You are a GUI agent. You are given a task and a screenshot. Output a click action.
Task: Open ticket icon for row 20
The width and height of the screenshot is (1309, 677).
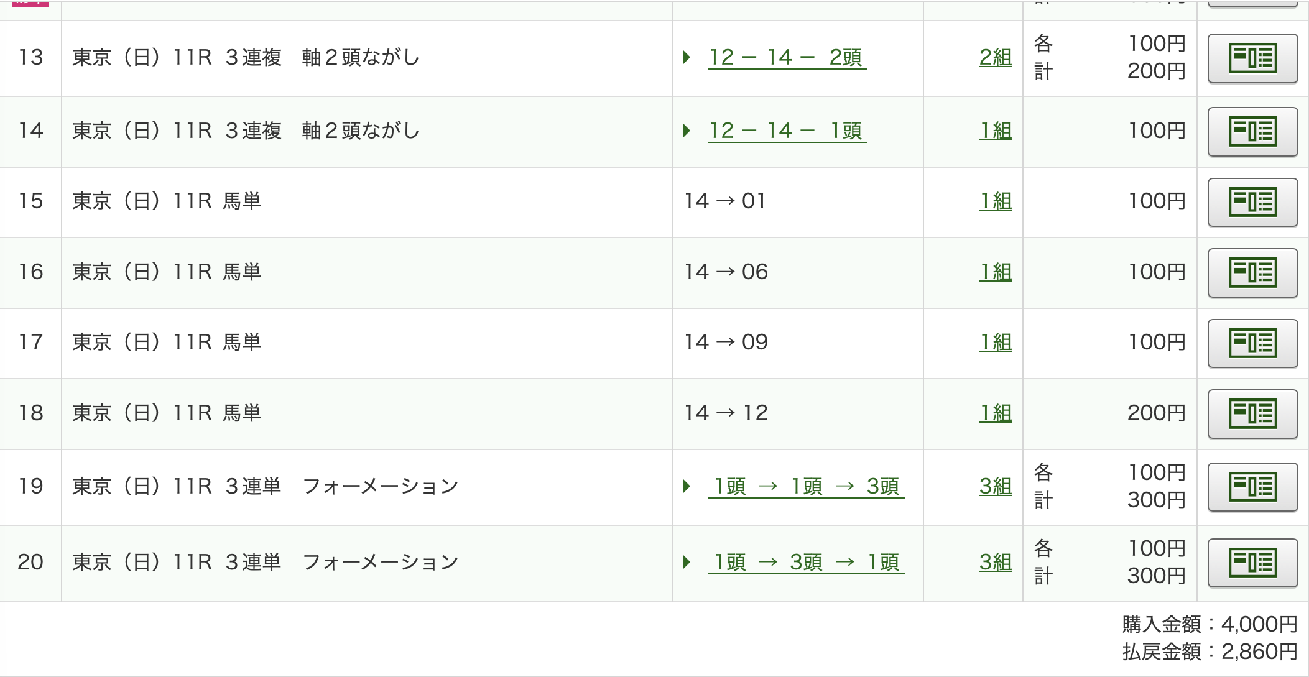pos(1252,563)
